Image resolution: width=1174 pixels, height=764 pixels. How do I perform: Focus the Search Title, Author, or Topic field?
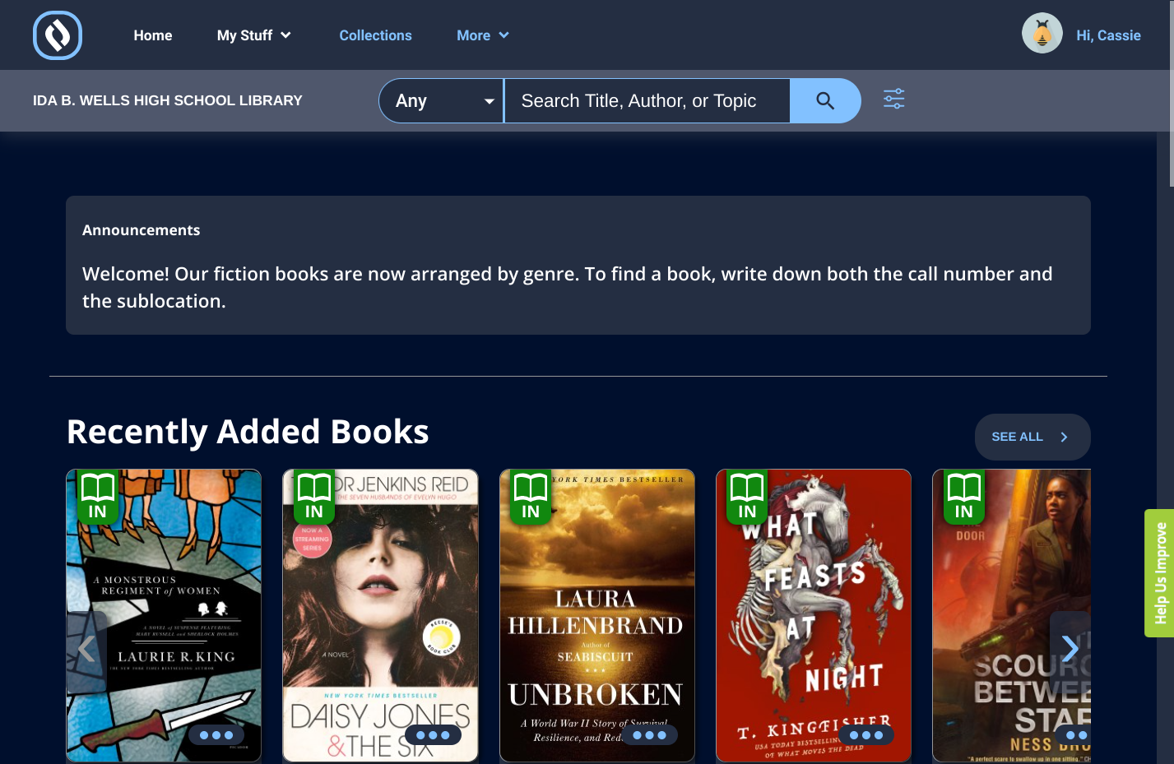coord(647,101)
